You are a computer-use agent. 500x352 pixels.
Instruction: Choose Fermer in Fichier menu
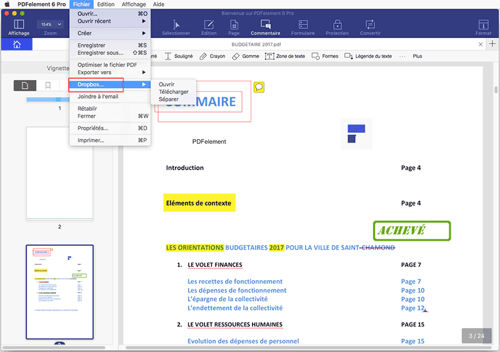coord(110,116)
